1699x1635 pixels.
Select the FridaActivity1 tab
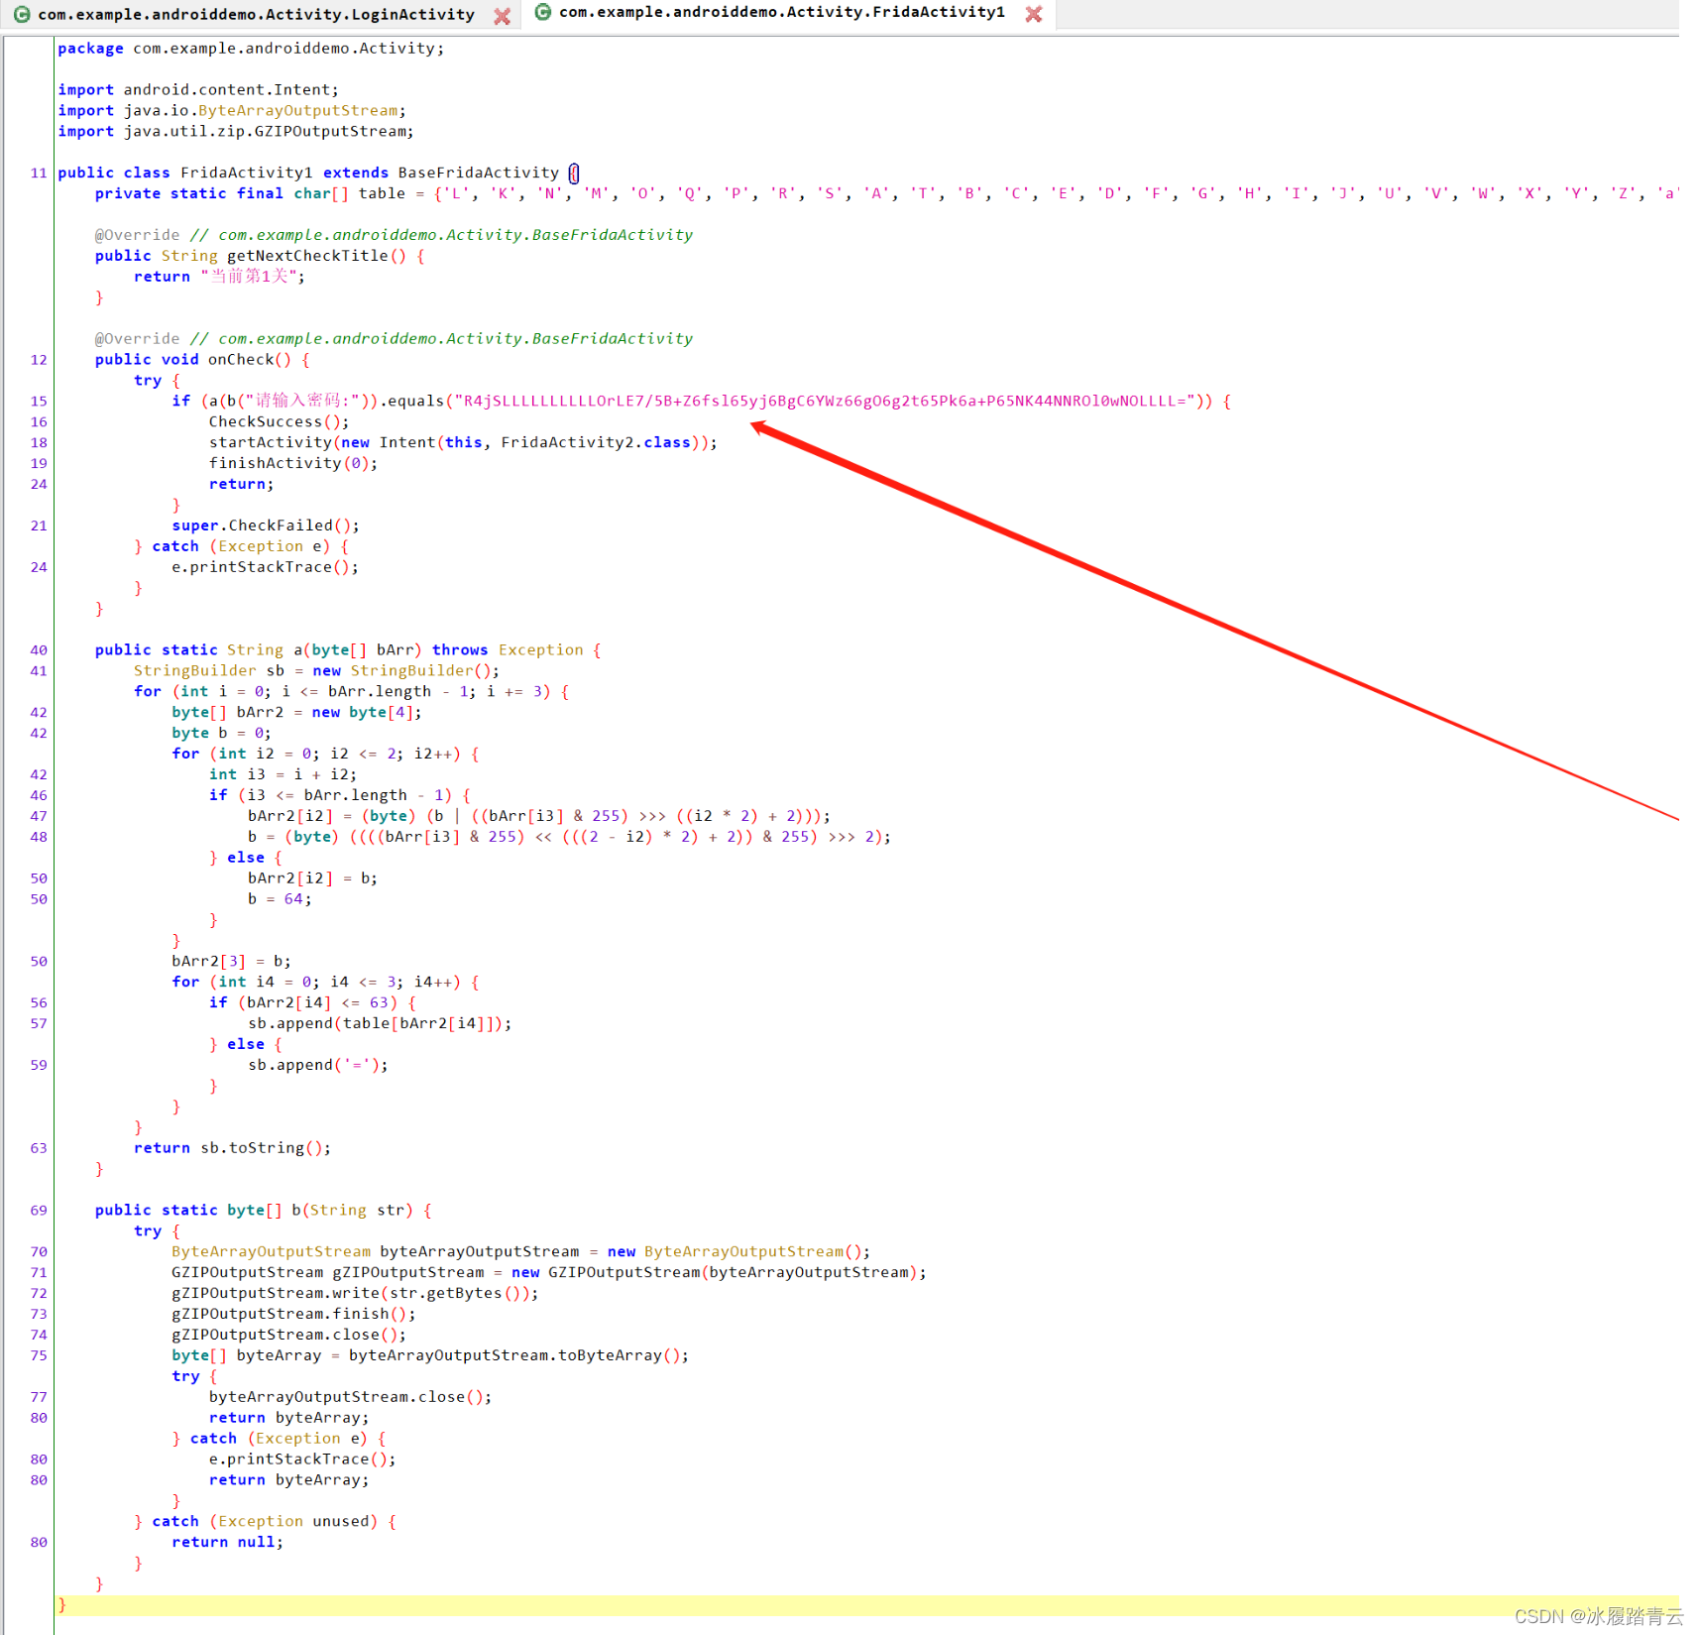(x=781, y=13)
